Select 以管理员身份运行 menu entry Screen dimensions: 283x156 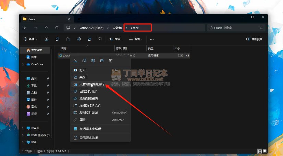100,84
